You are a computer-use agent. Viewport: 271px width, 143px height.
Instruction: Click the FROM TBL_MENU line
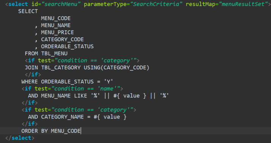(x=46, y=54)
